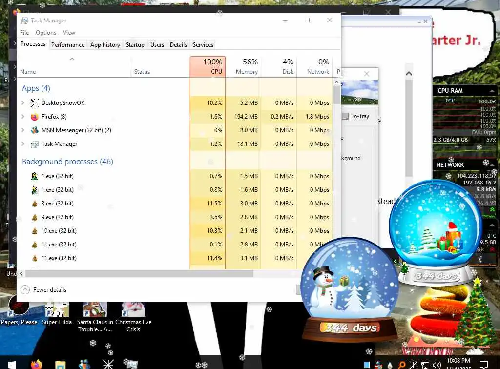Switch to the Users tab
500x369 pixels.
coord(157,45)
